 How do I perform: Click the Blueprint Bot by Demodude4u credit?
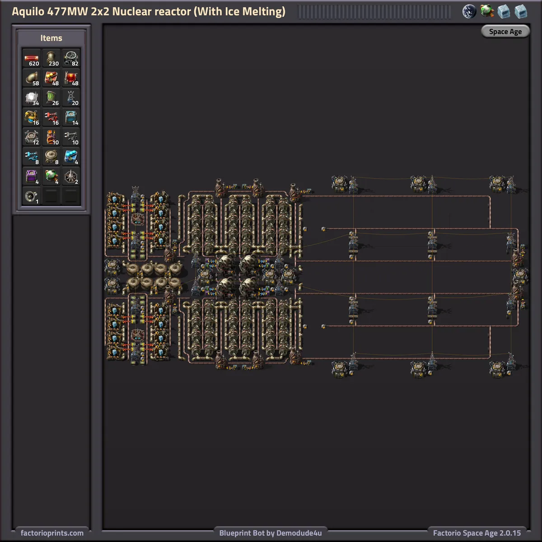tap(271, 533)
